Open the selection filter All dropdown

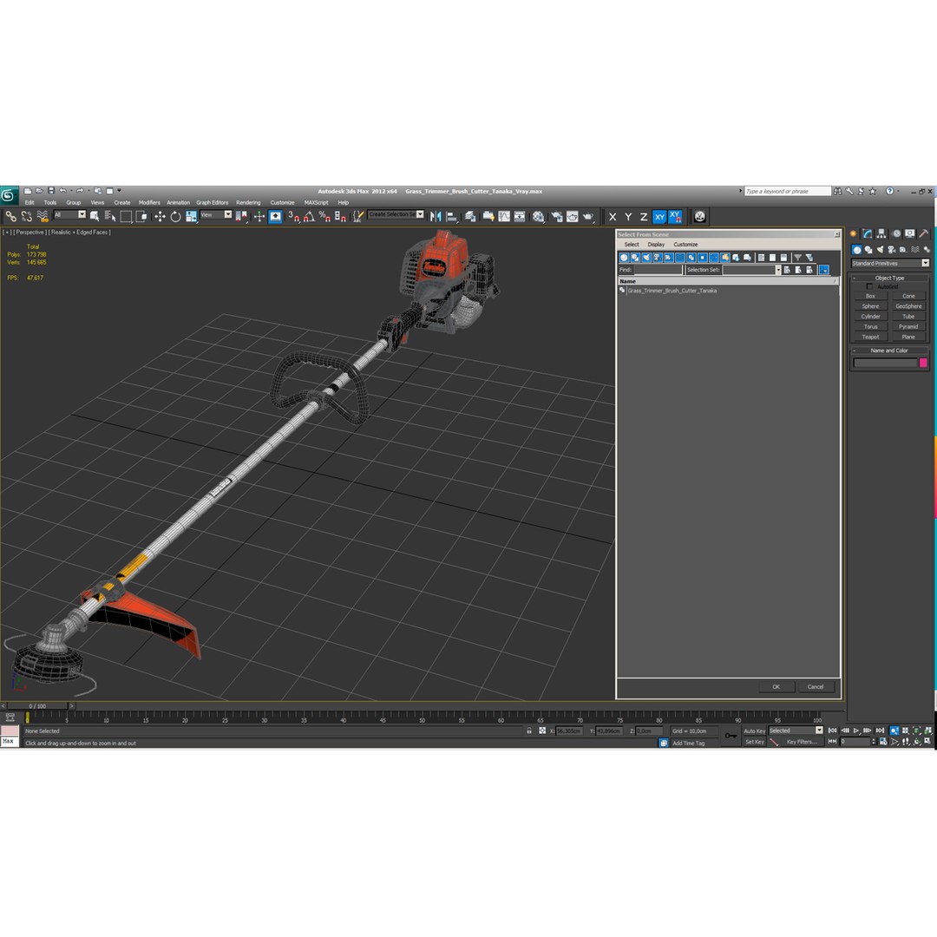click(x=82, y=214)
